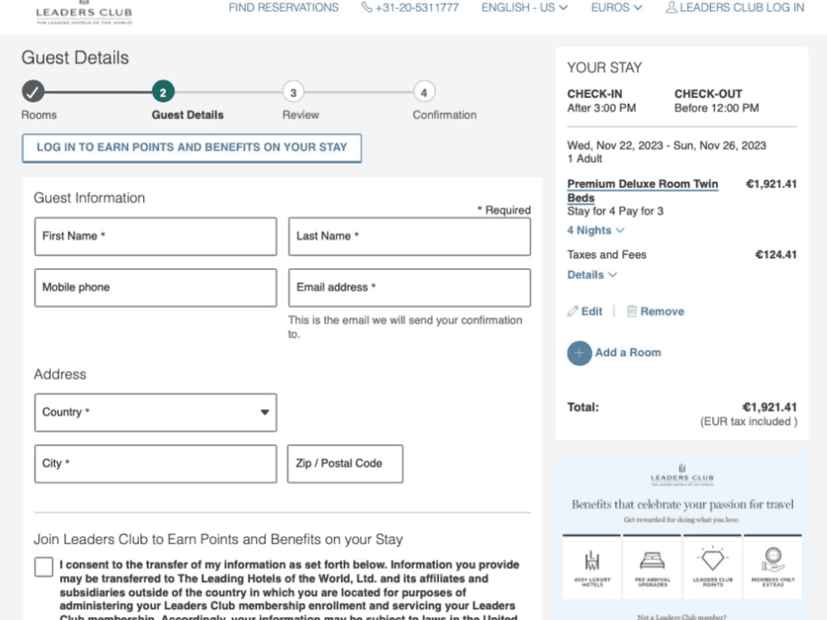
Task: Open the Euros currency selector
Action: (616, 8)
